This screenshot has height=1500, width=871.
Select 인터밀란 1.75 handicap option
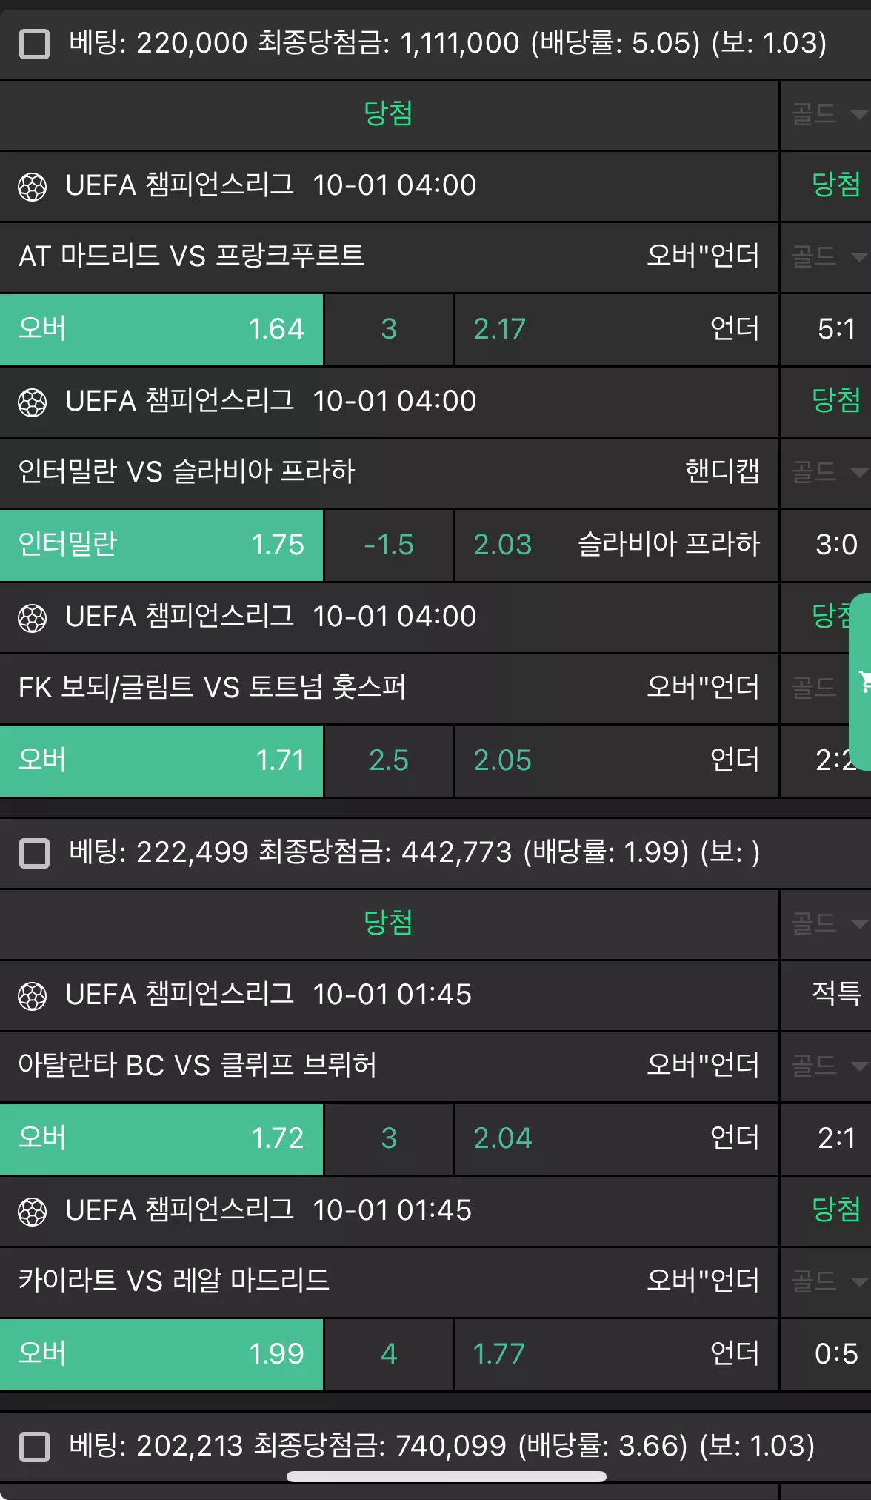161,545
